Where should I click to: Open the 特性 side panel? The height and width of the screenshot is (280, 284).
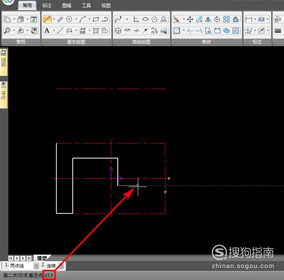pyautogui.click(x=4, y=94)
